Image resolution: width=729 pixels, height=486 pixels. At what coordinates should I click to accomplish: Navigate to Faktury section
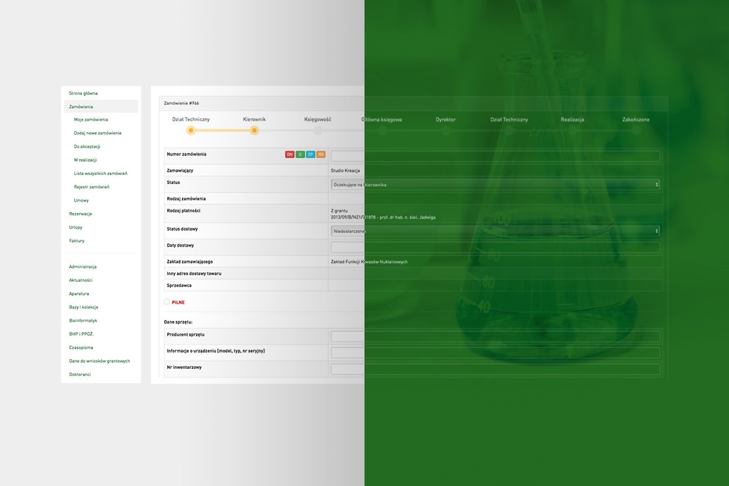point(77,241)
